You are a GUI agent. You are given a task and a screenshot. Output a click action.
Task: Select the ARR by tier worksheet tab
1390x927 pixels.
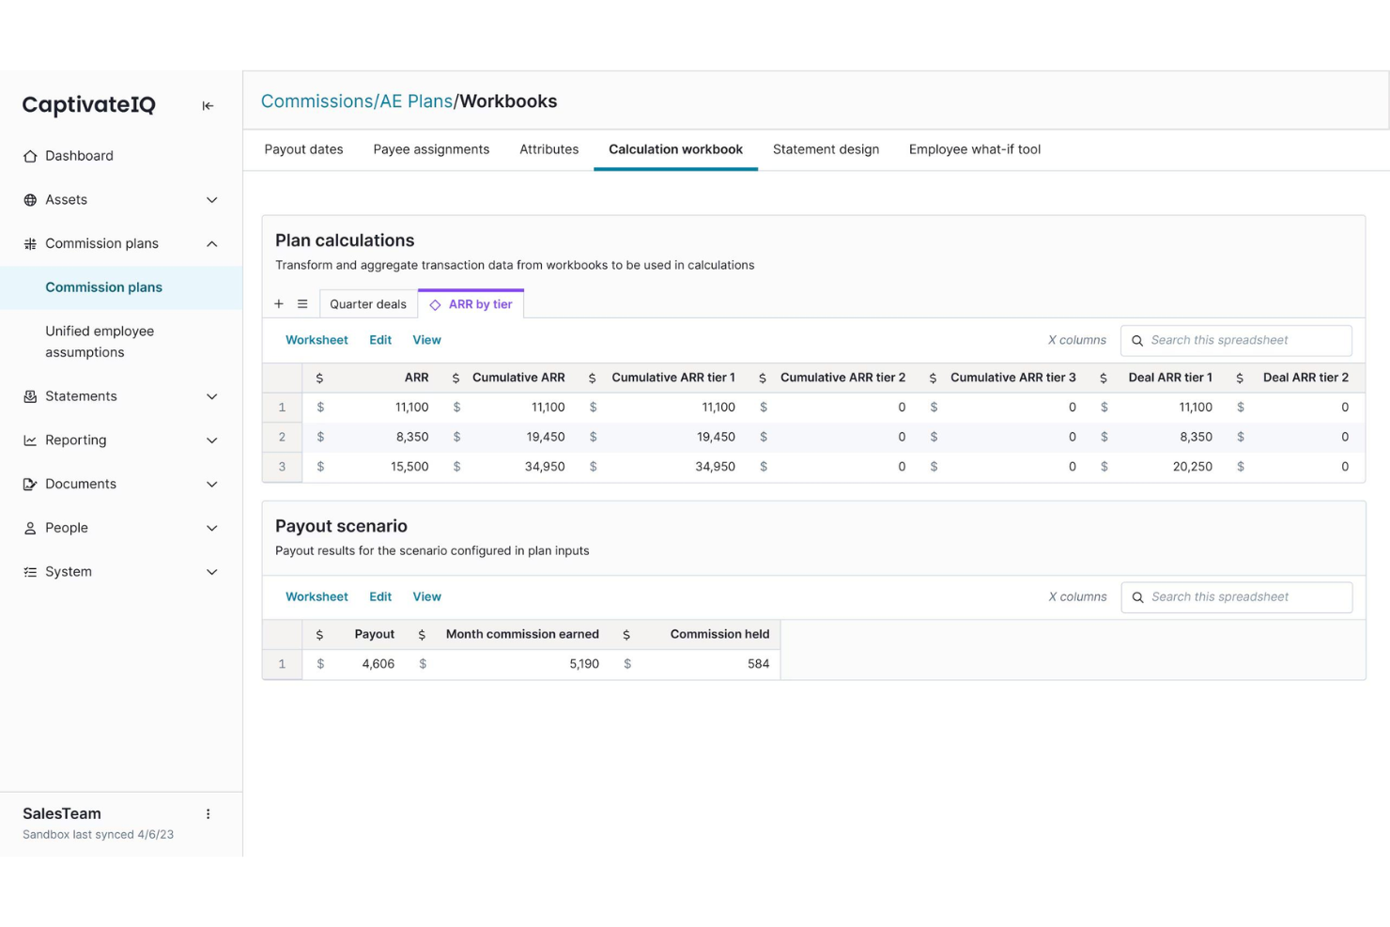[471, 304]
